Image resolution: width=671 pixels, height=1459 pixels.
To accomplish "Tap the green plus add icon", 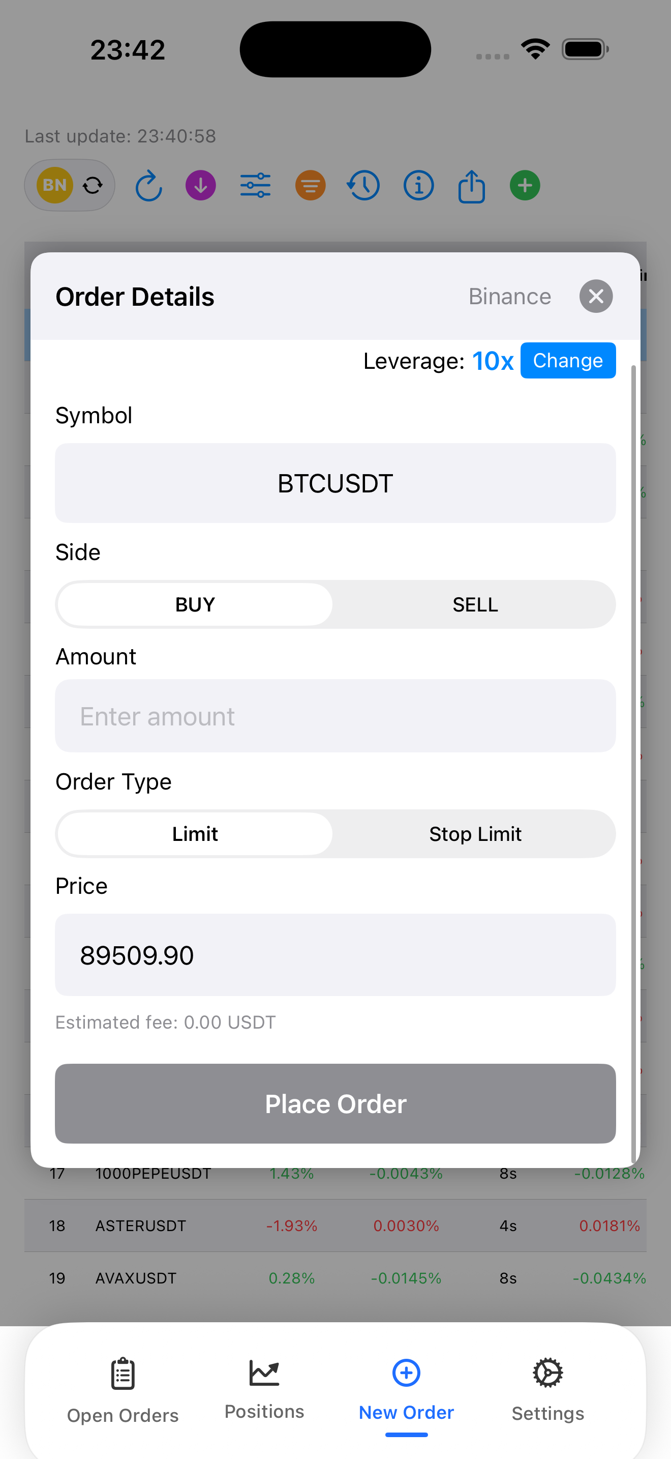I will [525, 185].
